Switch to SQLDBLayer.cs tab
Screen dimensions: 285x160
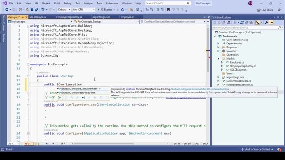tap(38, 17)
